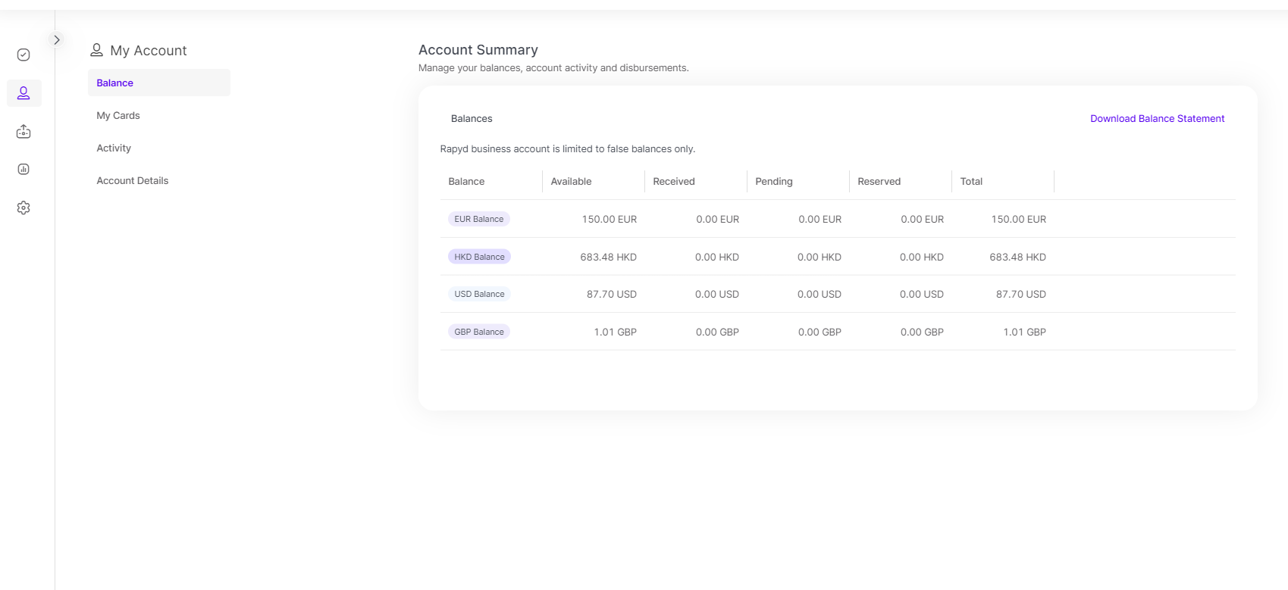Click the USD Balance tag
The height and width of the screenshot is (590, 1288).
tap(479, 294)
